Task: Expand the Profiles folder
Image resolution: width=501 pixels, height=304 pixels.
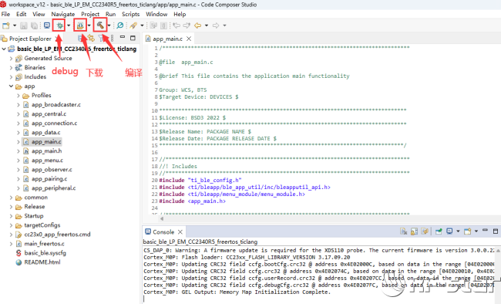Action: pyautogui.click(x=18, y=96)
